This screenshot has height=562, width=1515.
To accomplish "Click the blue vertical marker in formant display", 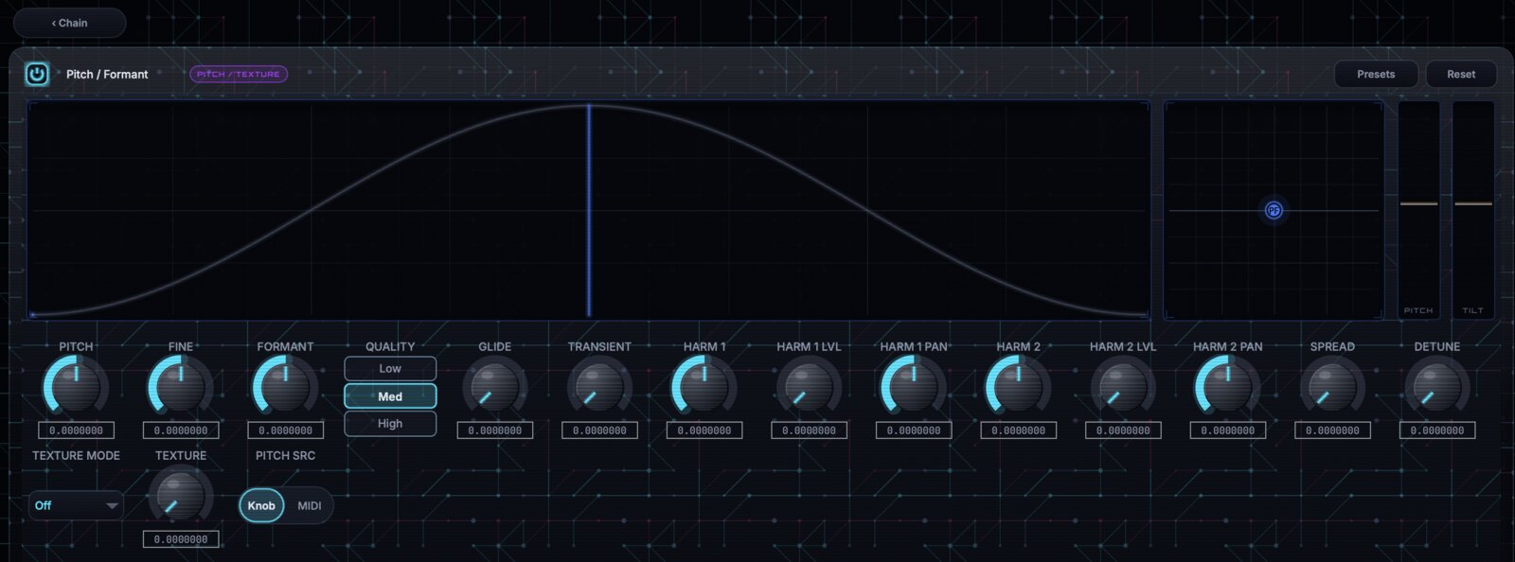I will coord(589,210).
